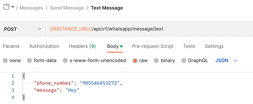
Task: Select the Body tab
Action: [115, 46]
